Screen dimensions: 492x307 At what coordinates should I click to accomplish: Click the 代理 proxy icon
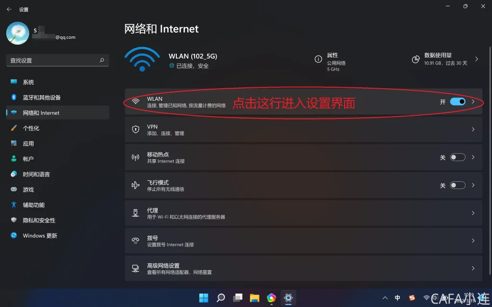tap(135, 213)
